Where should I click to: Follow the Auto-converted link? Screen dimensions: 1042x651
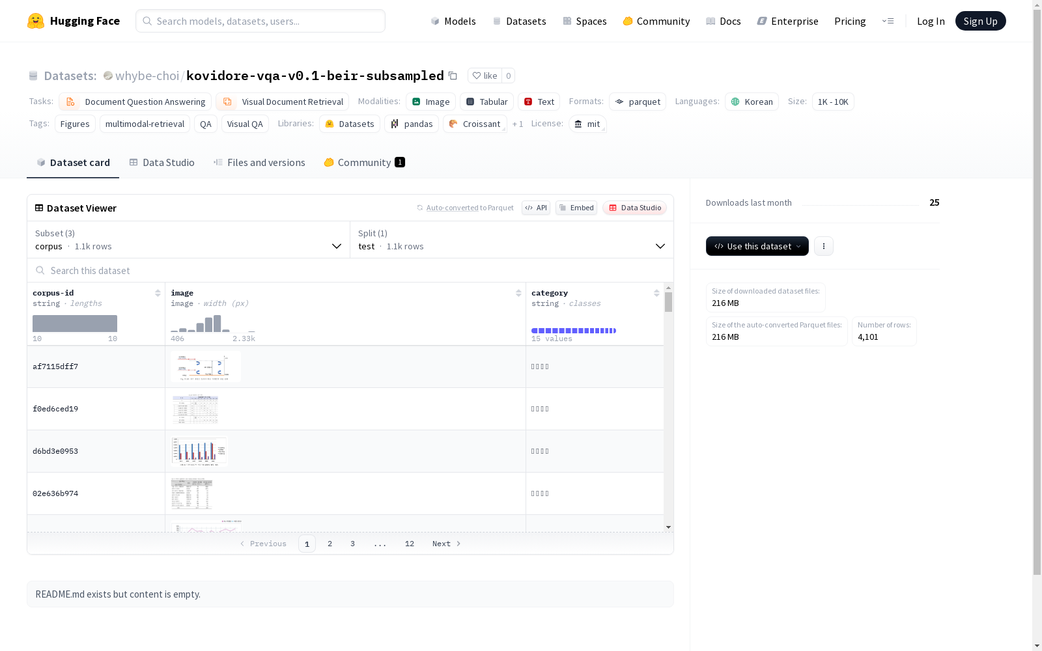point(453,208)
